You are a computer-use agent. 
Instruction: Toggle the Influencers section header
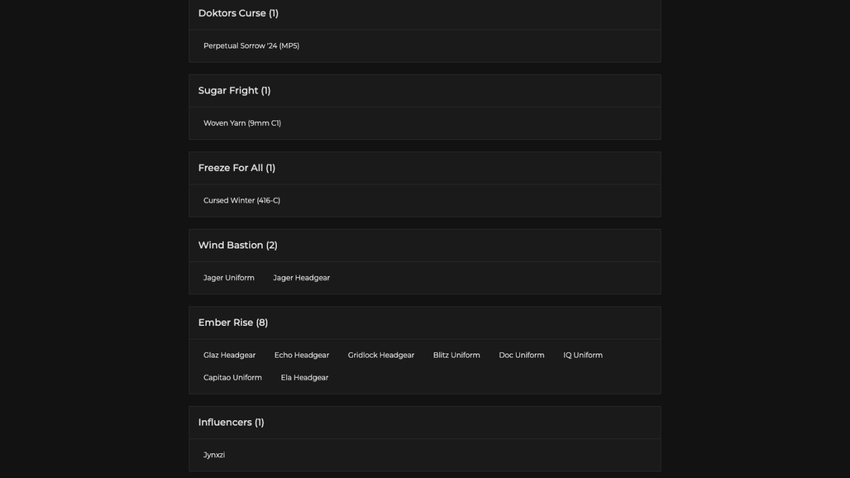pos(424,423)
